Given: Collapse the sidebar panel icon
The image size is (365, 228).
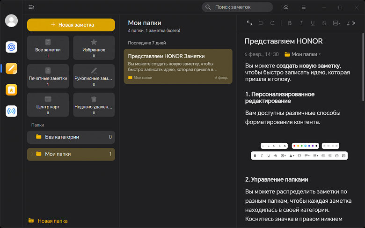Looking at the screenshot, I should click(31, 7).
